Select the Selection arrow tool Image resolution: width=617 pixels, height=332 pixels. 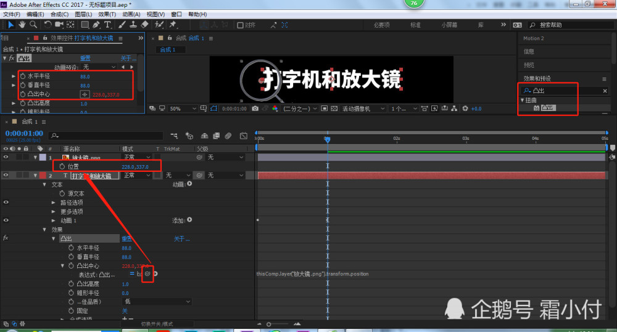point(10,25)
